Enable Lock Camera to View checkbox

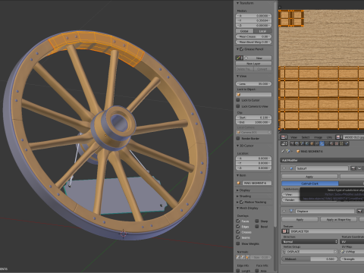(238, 106)
